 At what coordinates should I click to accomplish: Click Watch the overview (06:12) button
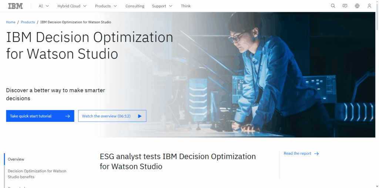coord(112,116)
